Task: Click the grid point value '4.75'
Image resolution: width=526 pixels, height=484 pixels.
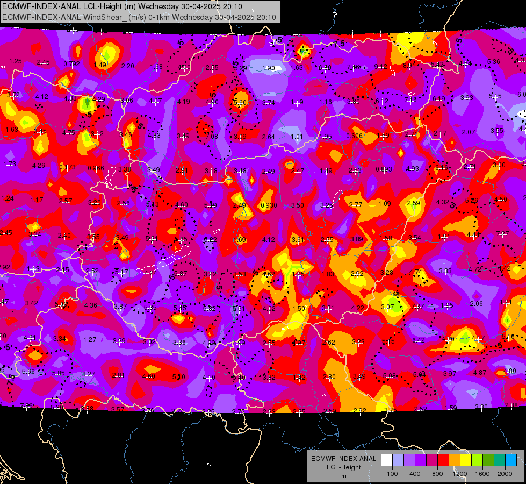Action: pos(68,133)
